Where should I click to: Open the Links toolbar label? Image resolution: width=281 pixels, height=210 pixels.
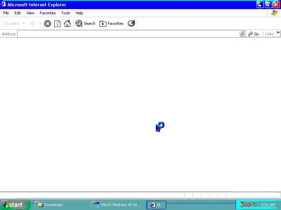tap(269, 34)
